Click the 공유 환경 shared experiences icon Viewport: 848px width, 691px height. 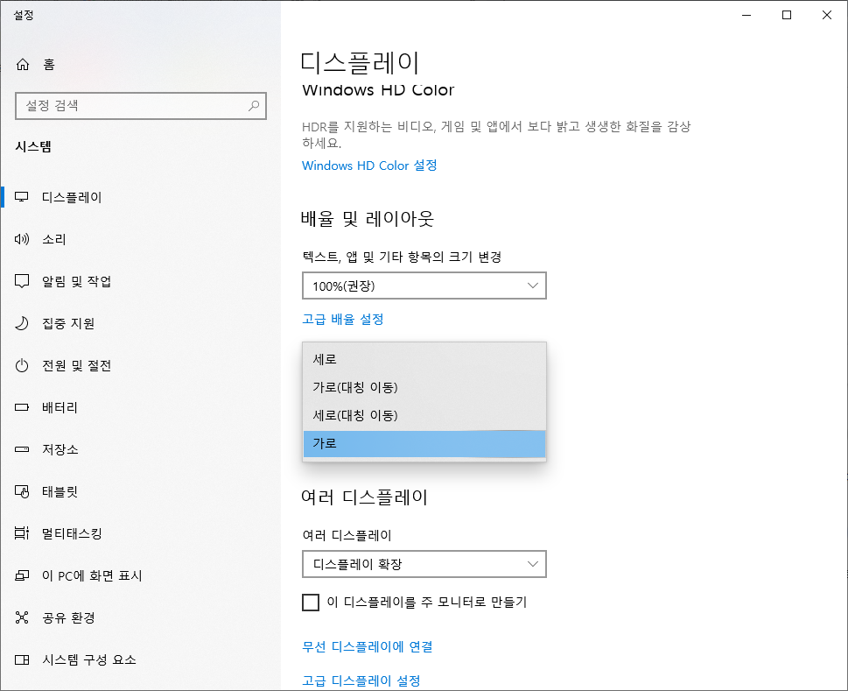[22, 617]
